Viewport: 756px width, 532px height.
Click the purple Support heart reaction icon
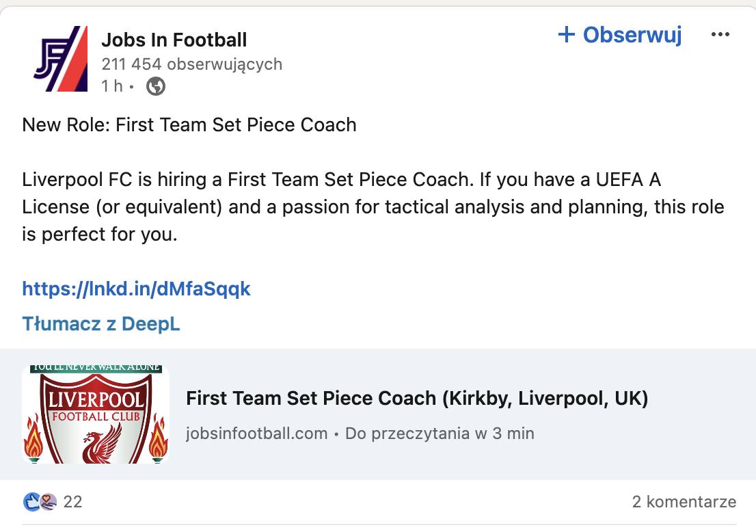pos(46,503)
